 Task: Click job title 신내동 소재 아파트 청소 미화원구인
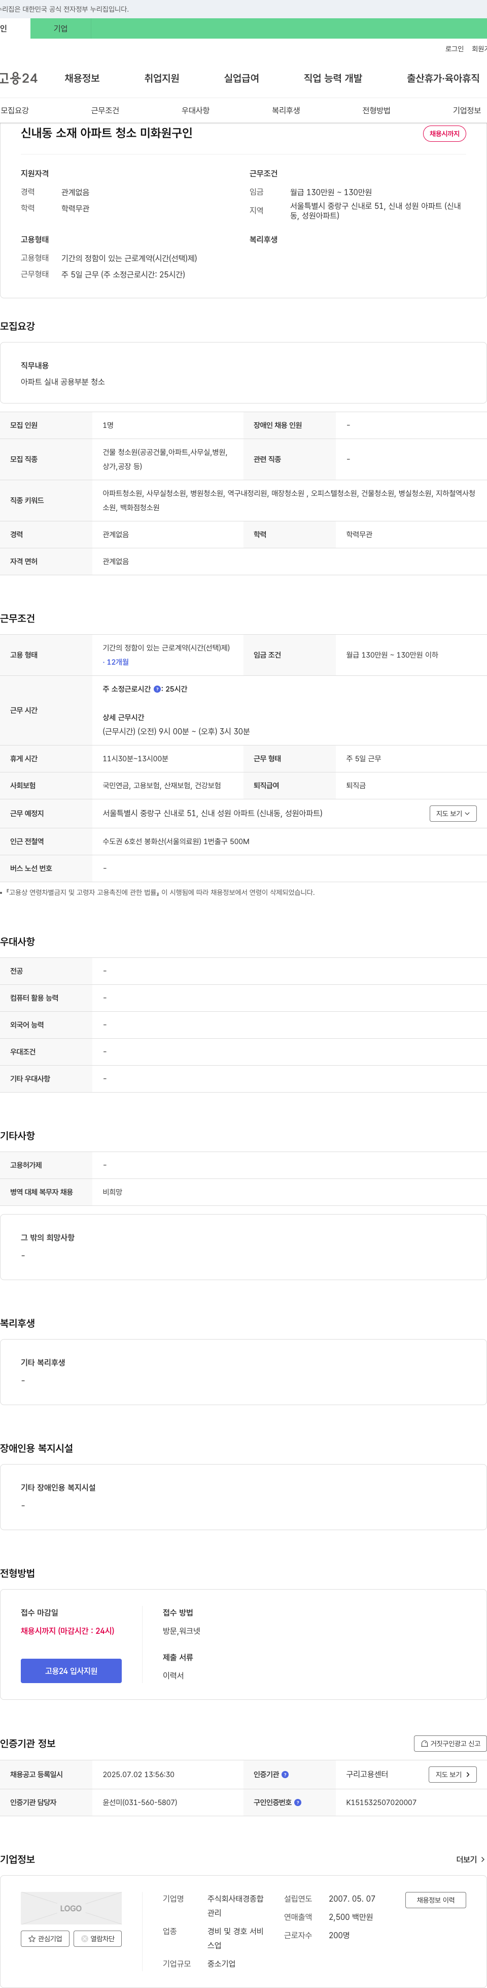click(x=107, y=133)
